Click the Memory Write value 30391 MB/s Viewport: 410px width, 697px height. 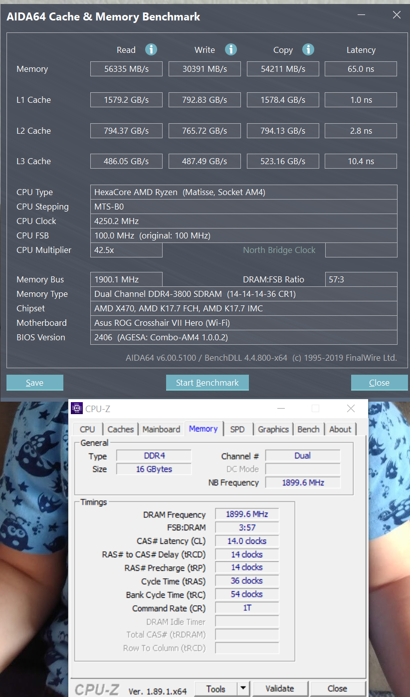[x=205, y=69]
